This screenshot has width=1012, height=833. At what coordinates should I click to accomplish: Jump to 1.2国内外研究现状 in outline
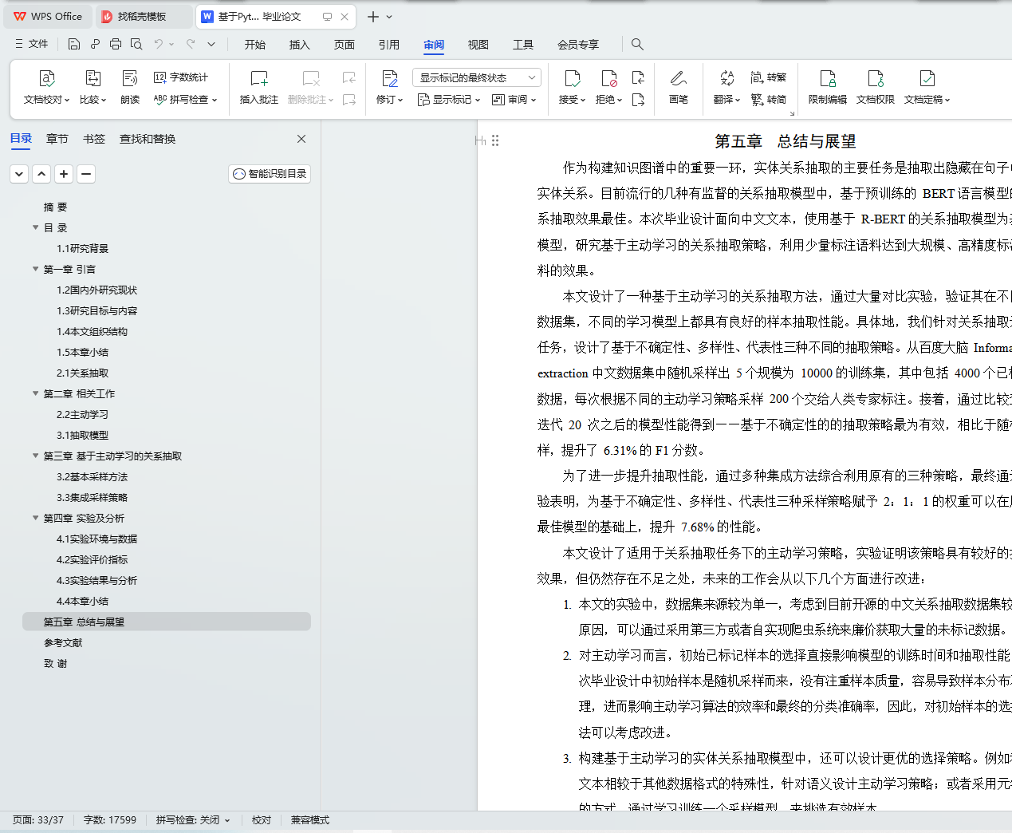click(x=96, y=290)
